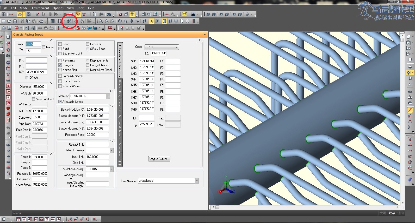Click the pan four-arrow icon
415x223 pixels.
click(x=131, y=21)
